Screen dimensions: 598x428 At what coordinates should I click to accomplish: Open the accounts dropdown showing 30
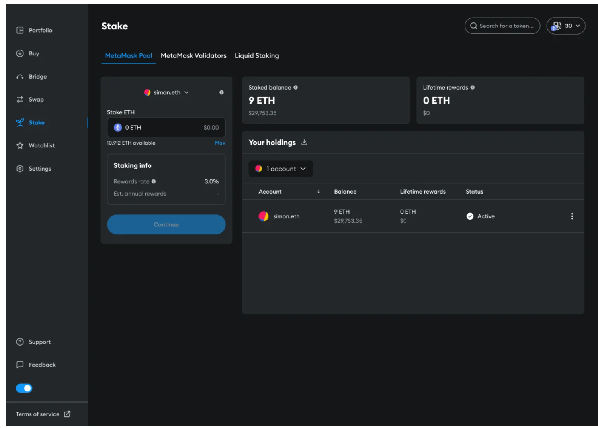pos(566,26)
